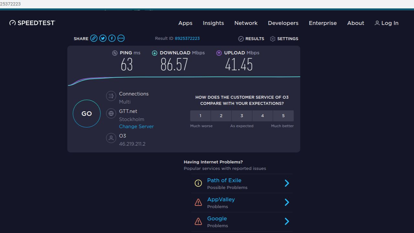Image resolution: width=414 pixels, height=233 pixels.
Task: Click the Connections icon
Action: click(x=111, y=96)
